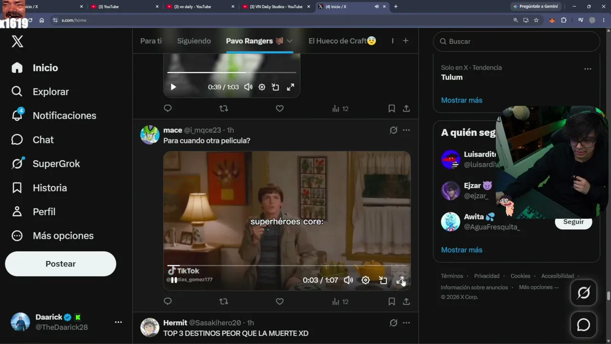Toggle picture-in-picture on superhéroes core video
611x344 pixels.
[x=383, y=280]
